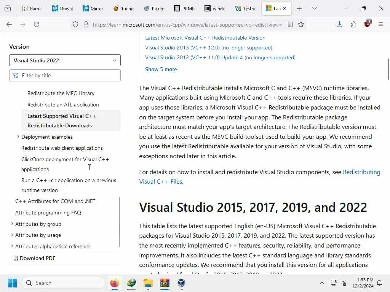The width and height of the screenshot is (390, 292).
Task: Expand the Show 5 more links
Action: [161, 69]
